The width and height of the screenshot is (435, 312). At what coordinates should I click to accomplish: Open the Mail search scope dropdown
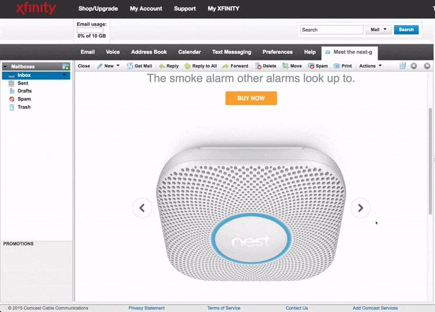[379, 29]
